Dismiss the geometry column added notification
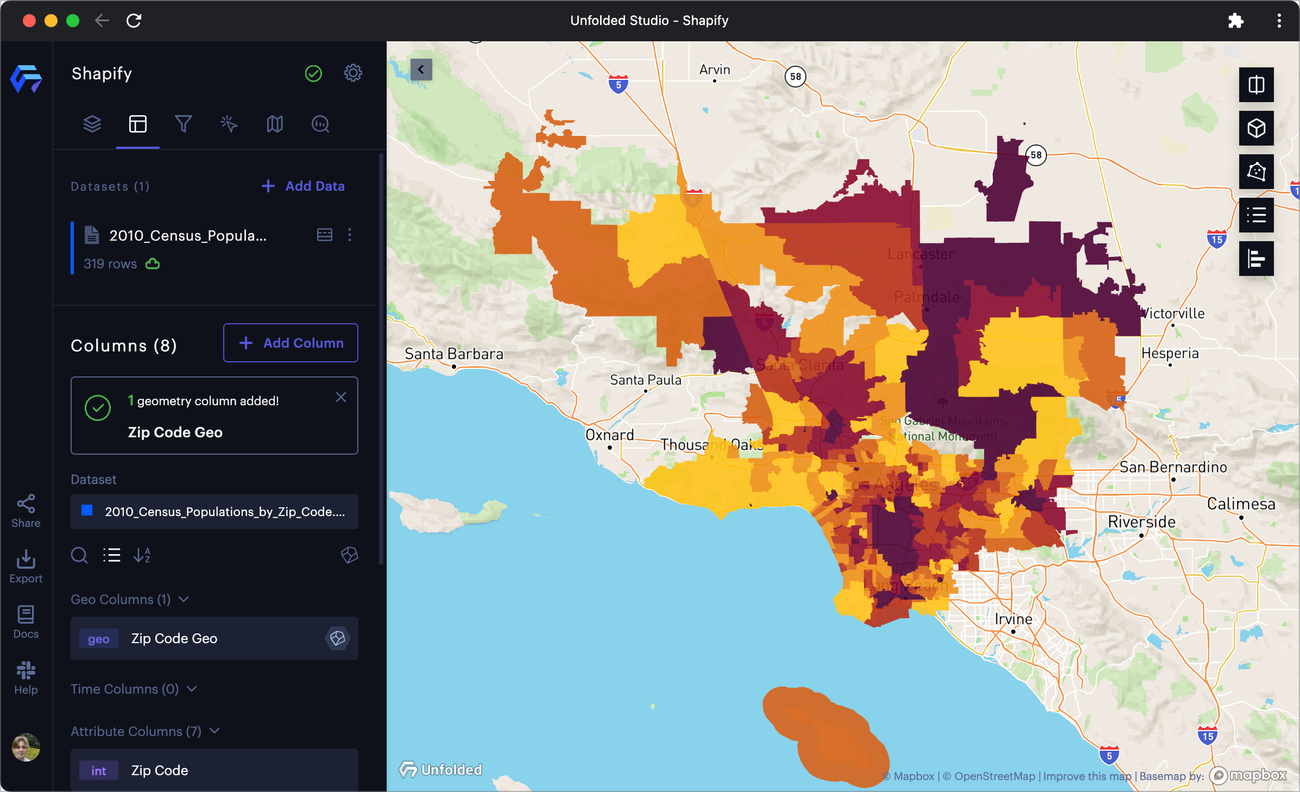Viewport: 1300px width, 792px height. tap(341, 397)
